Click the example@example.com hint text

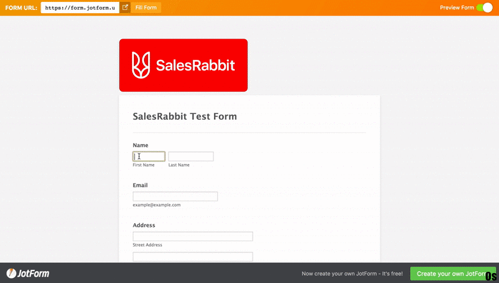[157, 205]
